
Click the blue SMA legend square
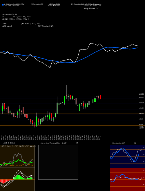3,5
